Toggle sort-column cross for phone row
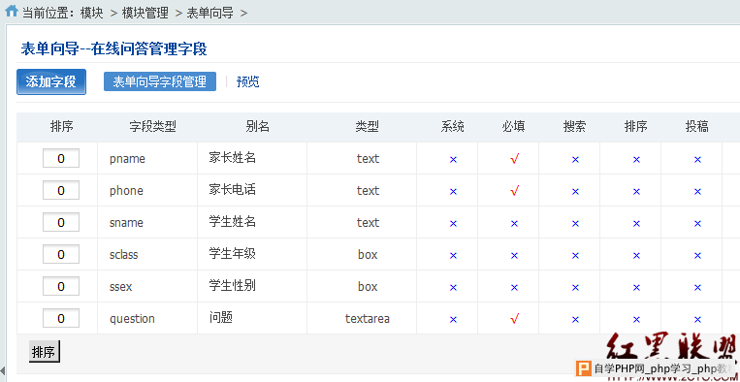The width and height of the screenshot is (740, 382). [636, 191]
